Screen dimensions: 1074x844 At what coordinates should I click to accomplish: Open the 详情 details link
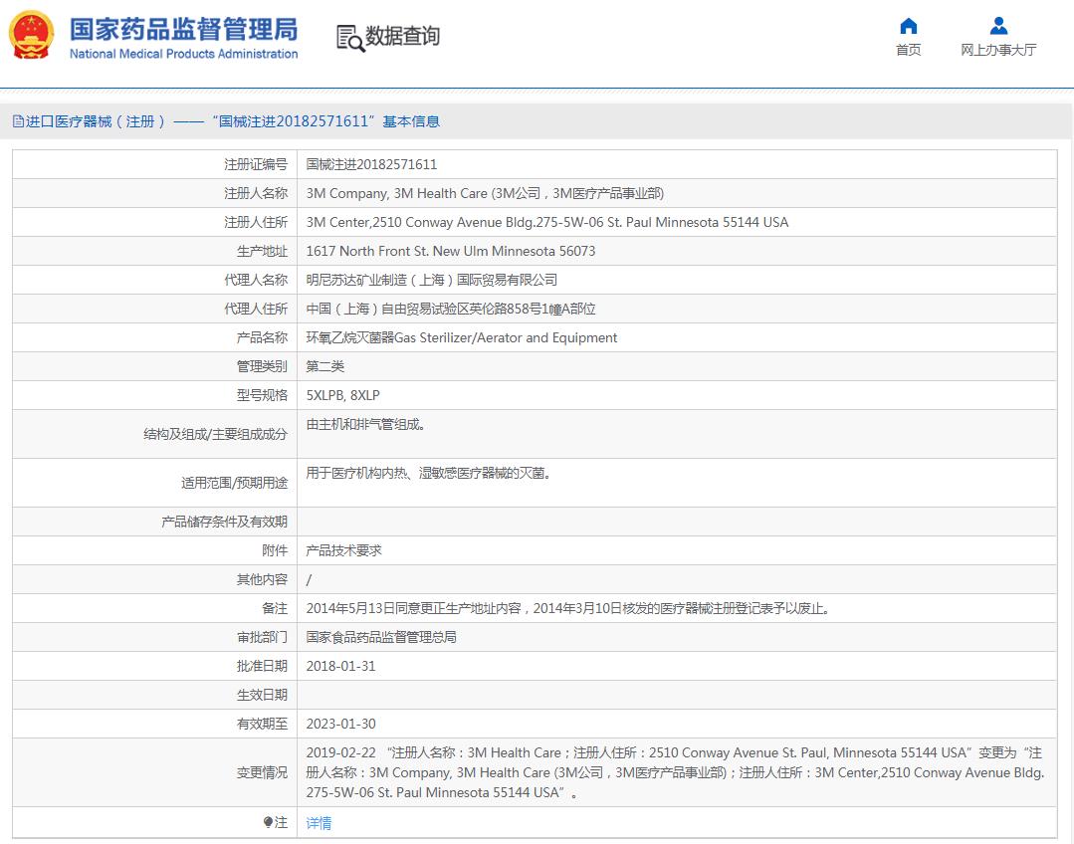tap(319, 823)
